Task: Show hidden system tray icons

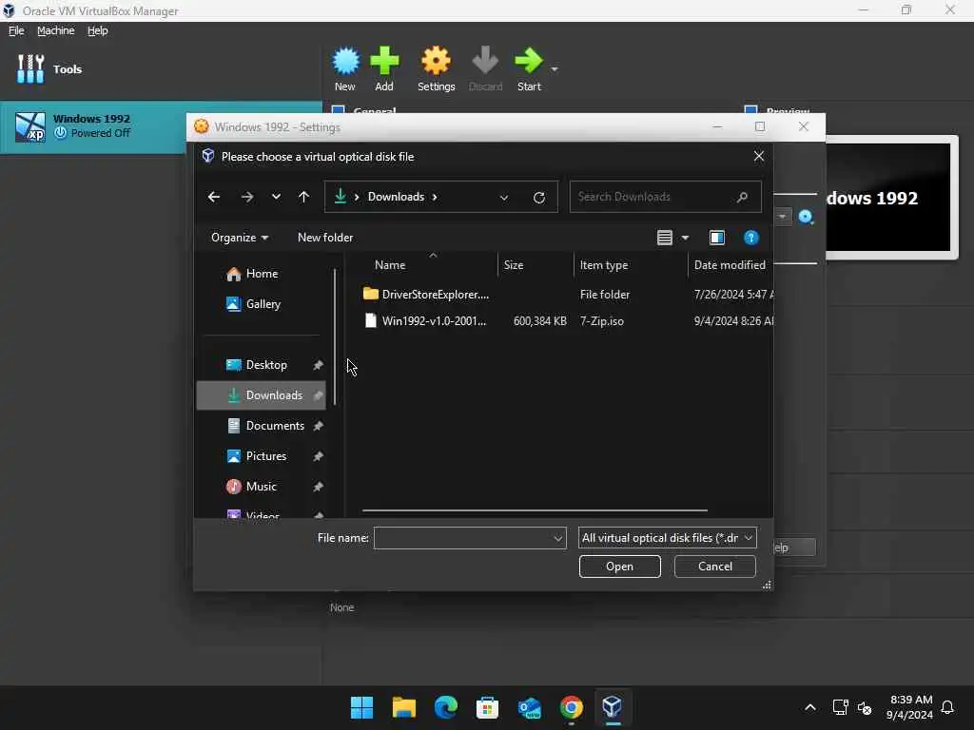Action: coord(810,707)
